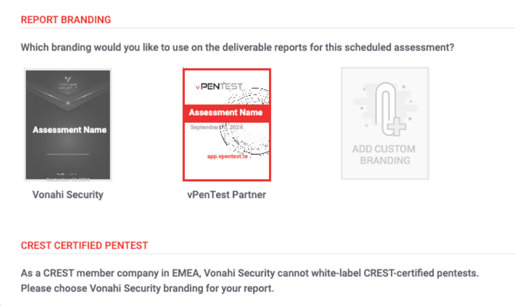Click the "ADD CUSTOM BRANDING" text

385,154
